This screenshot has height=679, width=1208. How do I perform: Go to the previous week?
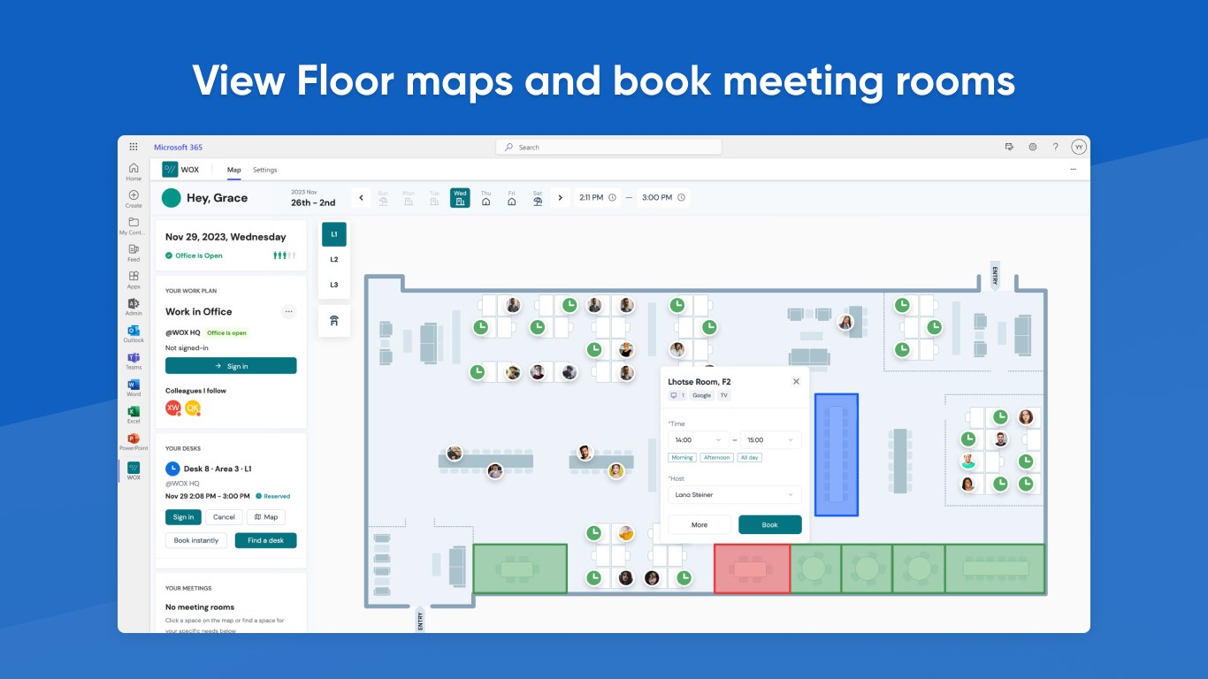click(x=361, y=198)
